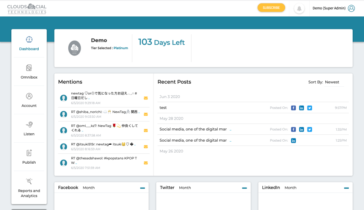Open the Publish document icon

click(x=29, y=153)
